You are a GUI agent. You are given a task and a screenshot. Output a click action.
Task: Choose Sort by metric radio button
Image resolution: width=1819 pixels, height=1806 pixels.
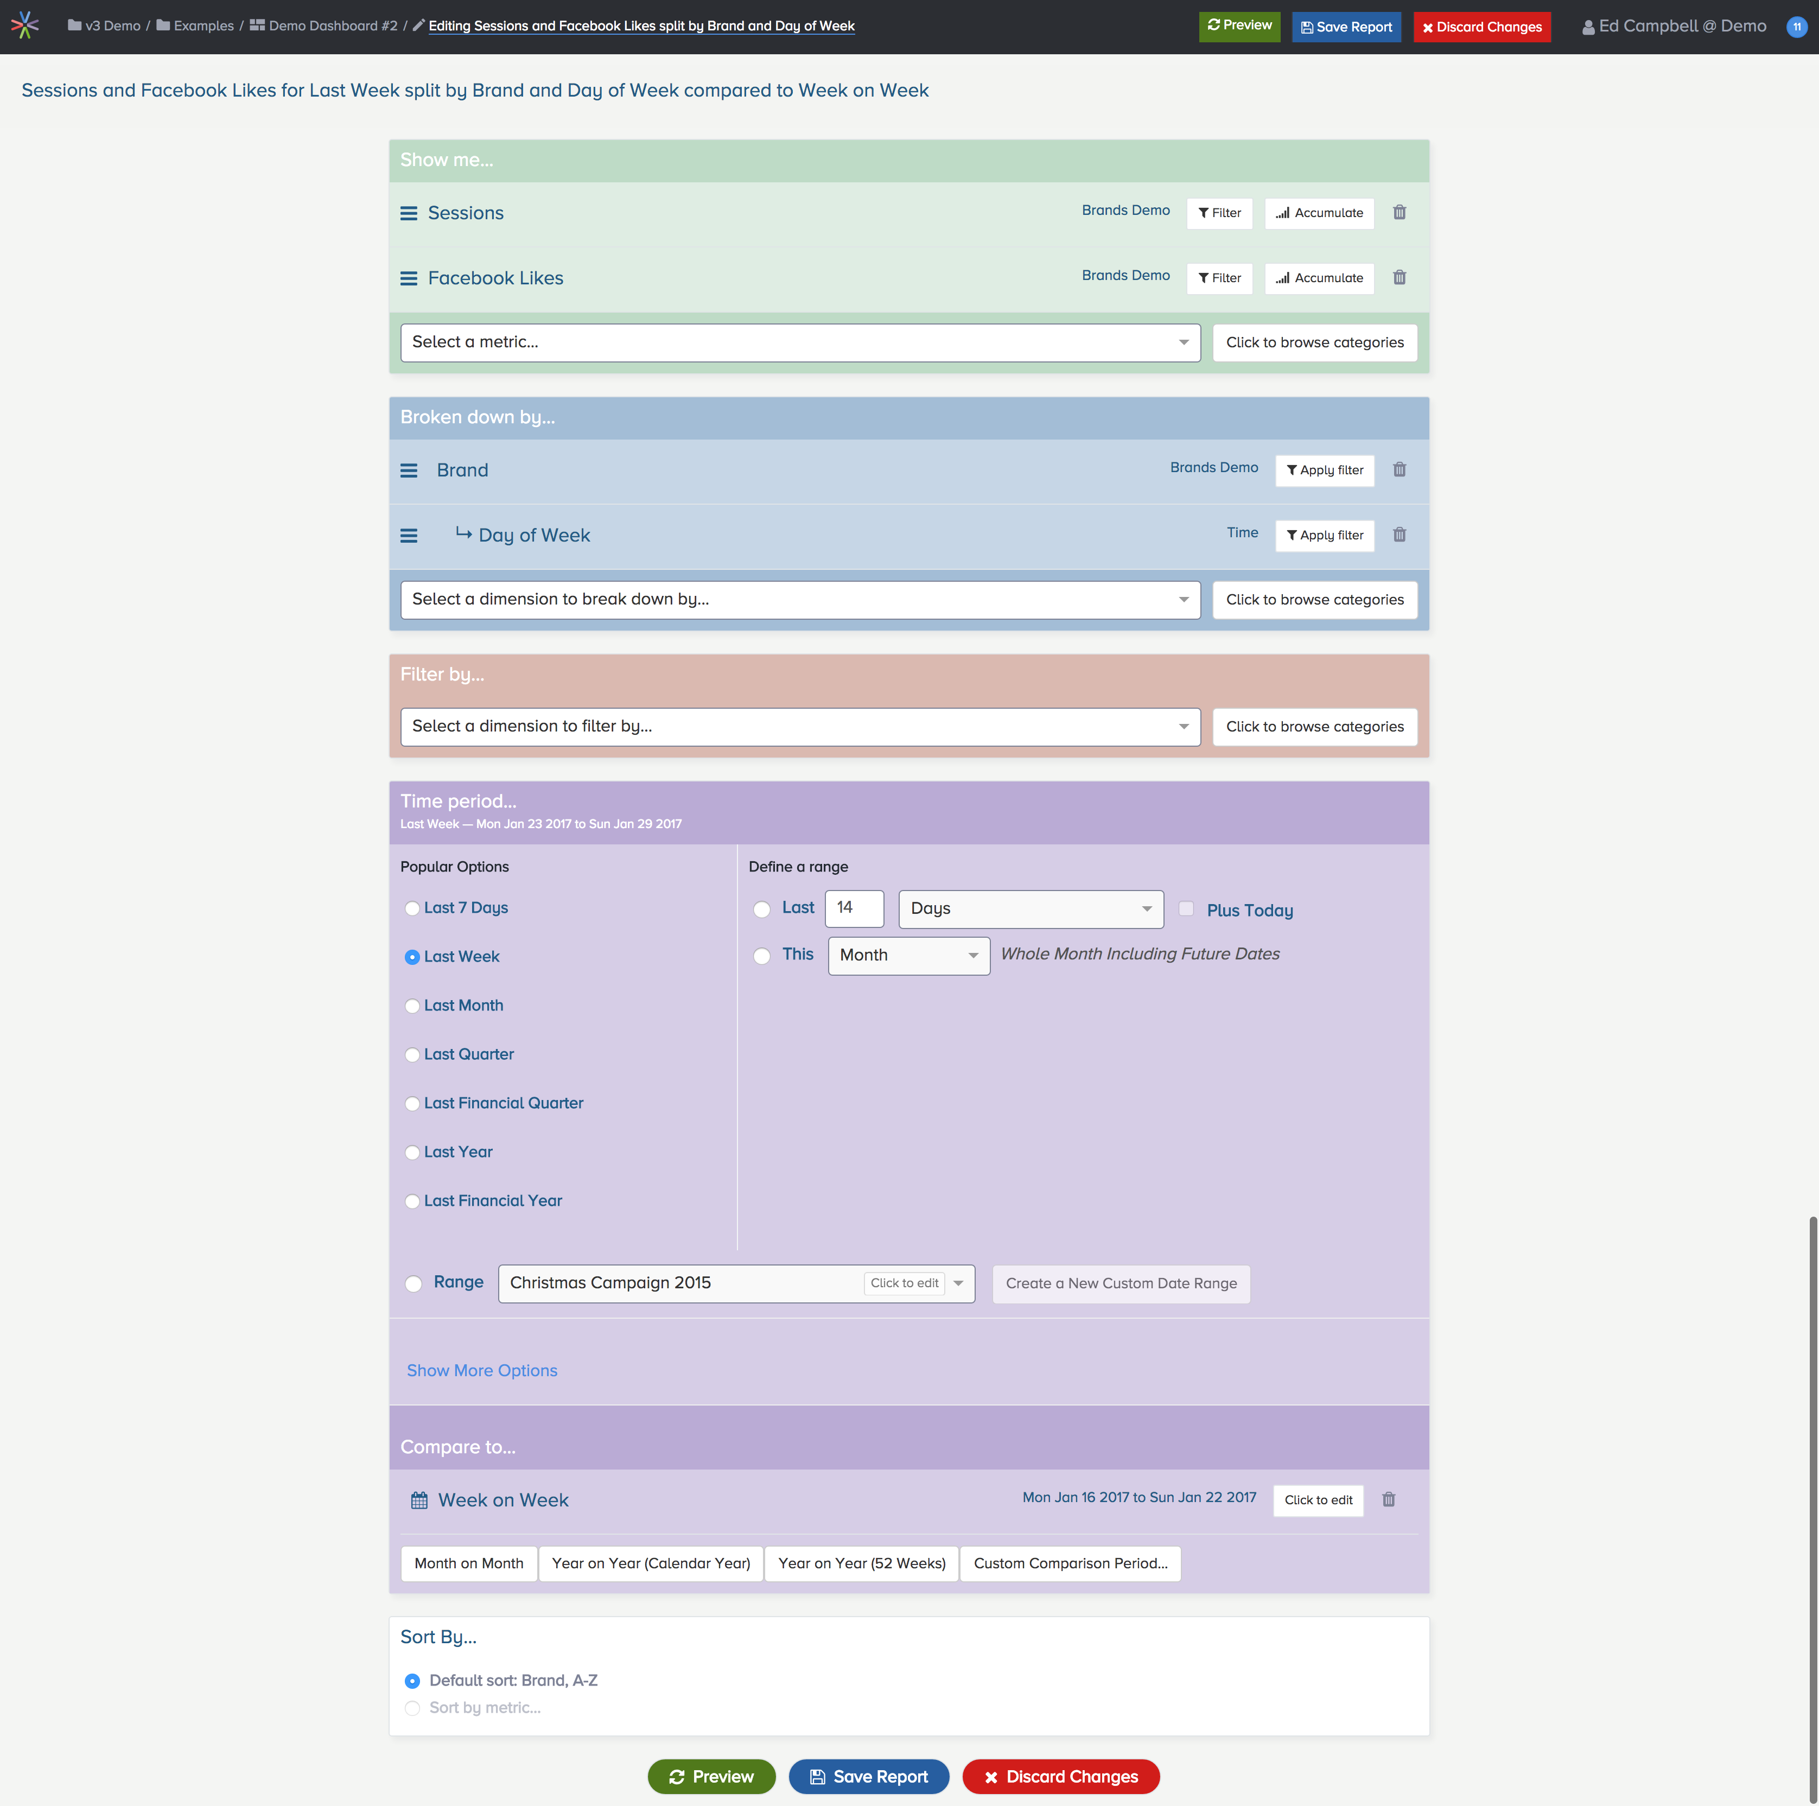pos(412,1708)
